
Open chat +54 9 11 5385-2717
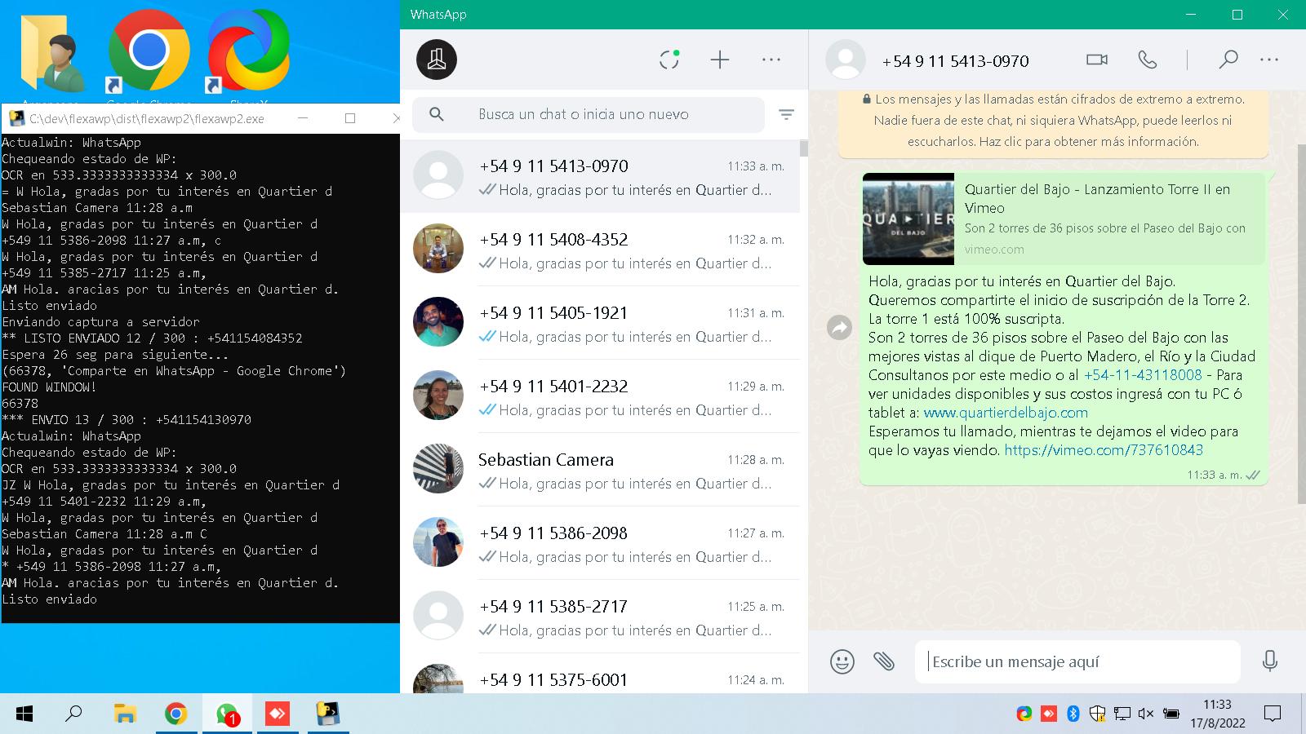(x=600, y=617)
